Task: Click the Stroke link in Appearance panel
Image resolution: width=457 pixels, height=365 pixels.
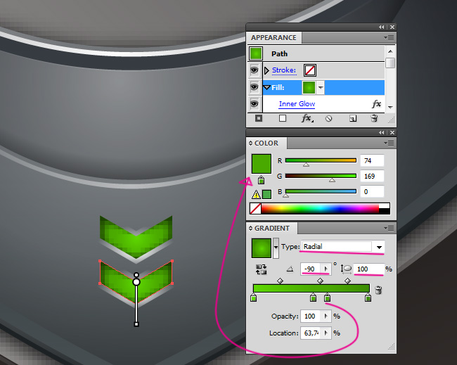Action: point(284,70)
